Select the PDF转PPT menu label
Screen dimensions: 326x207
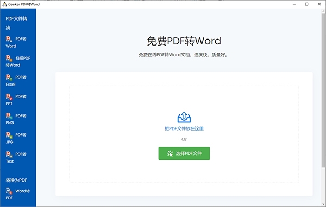[16, 100]
